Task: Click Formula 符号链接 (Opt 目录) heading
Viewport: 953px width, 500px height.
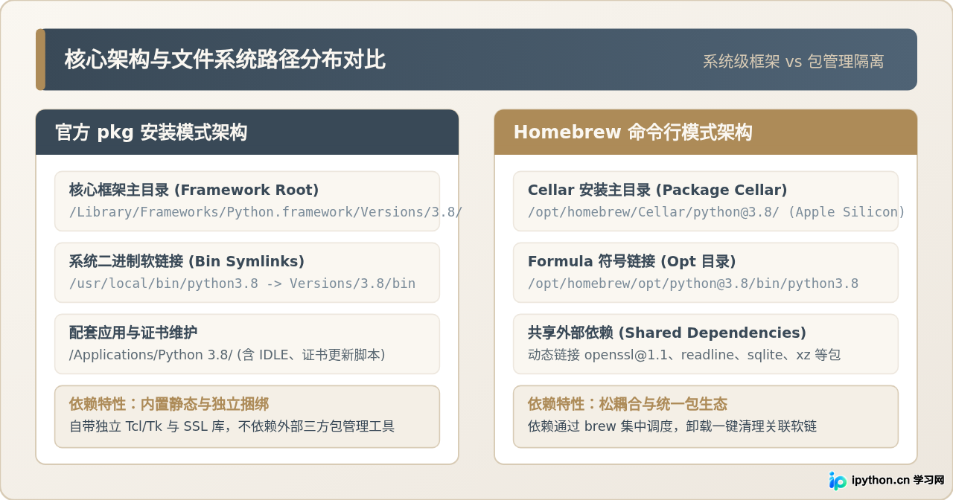Action: pos(631,261)
